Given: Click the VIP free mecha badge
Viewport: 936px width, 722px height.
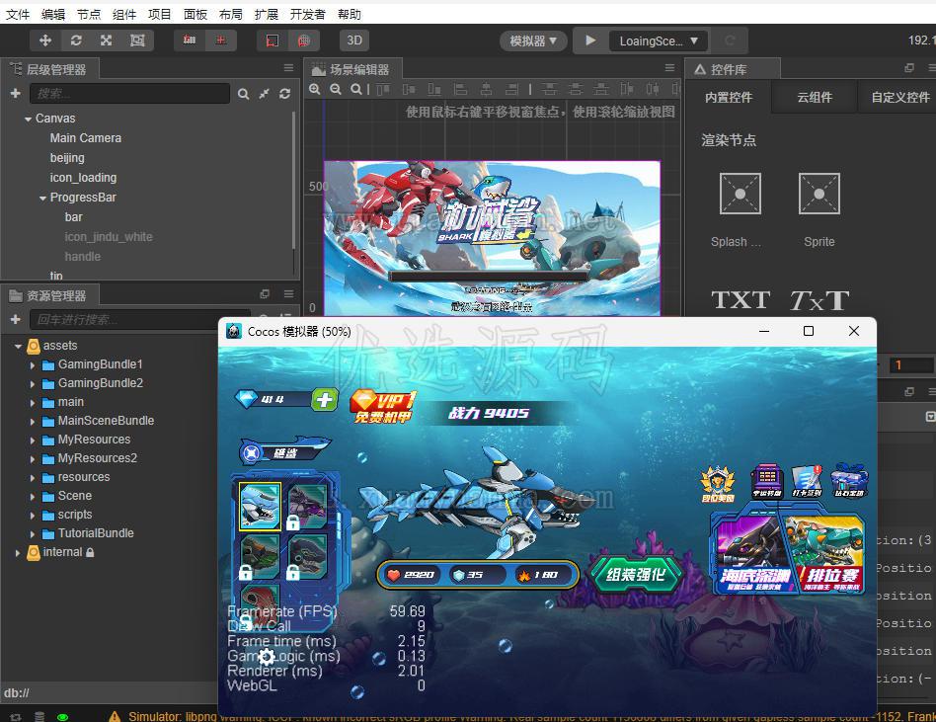Looking at the screenshot, I should pos(383,406).
